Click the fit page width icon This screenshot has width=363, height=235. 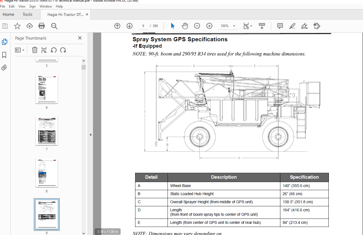pos(246,26)
